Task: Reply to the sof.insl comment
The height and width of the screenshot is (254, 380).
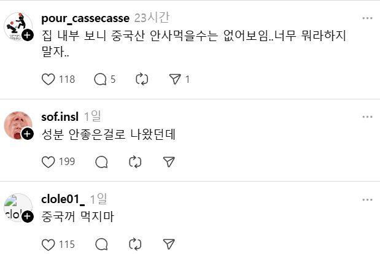Action: tap(101, 161)
